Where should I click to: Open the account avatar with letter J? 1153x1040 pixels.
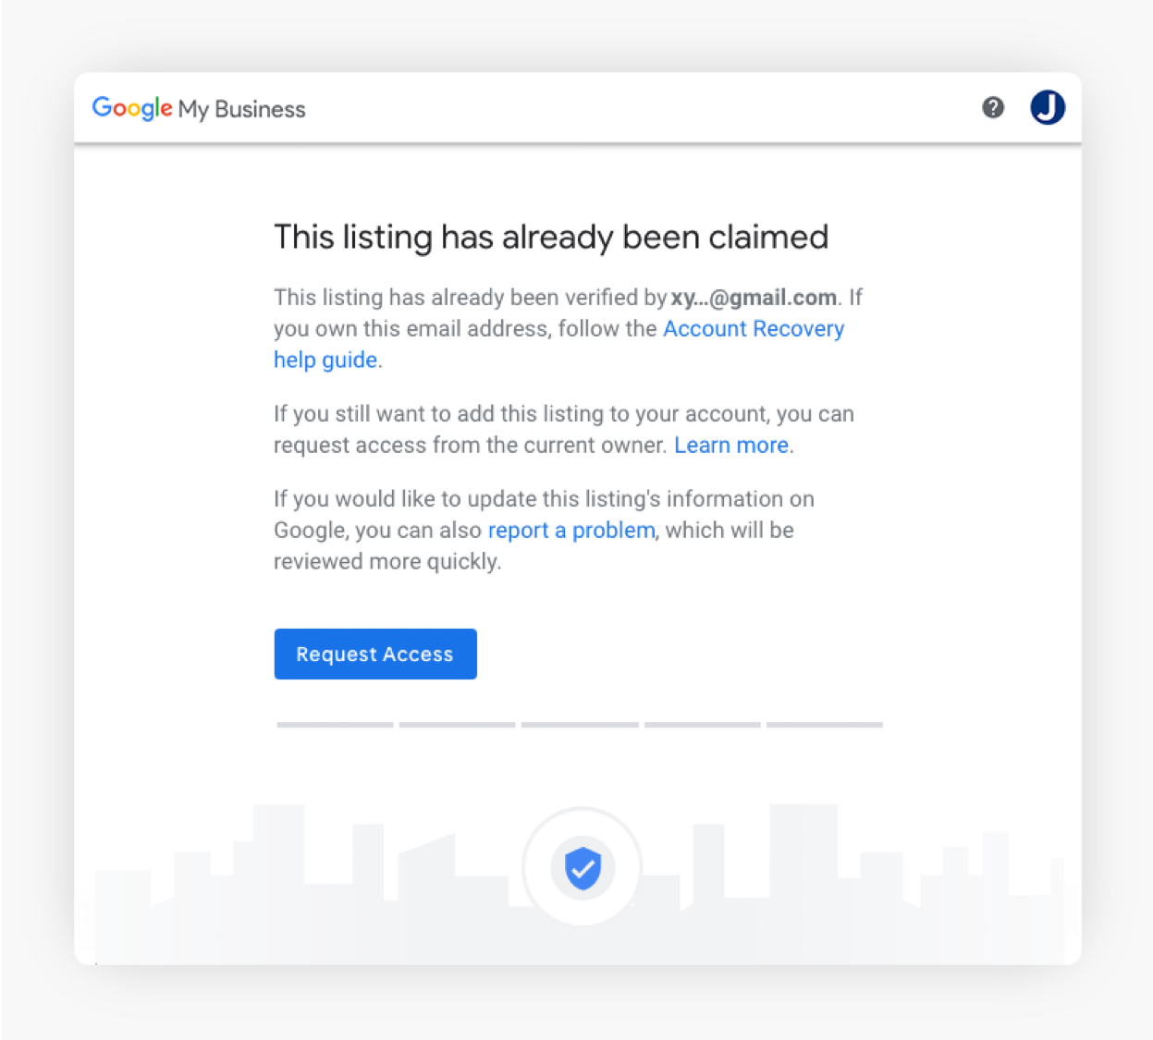click(1048, 108)
